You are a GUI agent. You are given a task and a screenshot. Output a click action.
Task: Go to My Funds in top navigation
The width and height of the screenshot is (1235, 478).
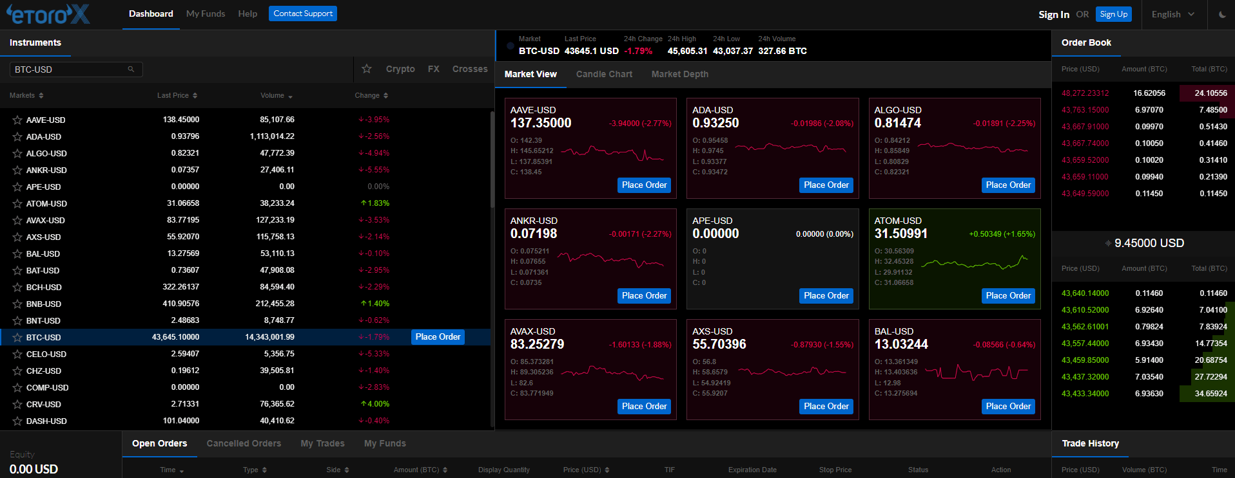coord(206,14)
